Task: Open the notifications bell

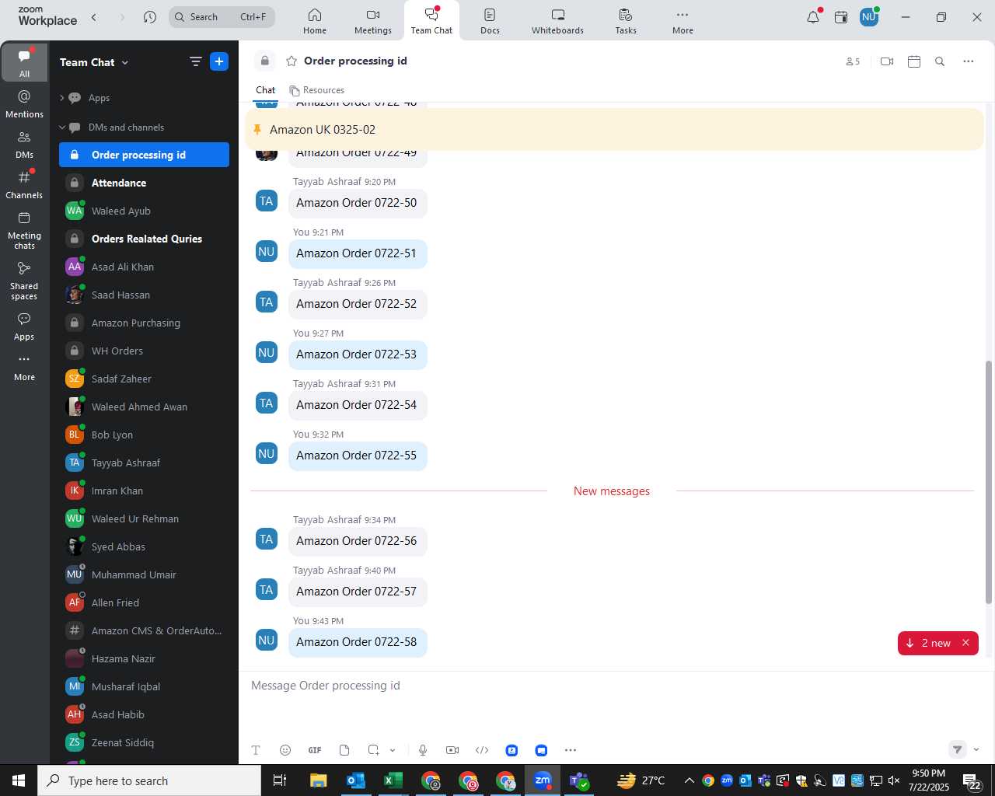Action: [x=813, y=17]
